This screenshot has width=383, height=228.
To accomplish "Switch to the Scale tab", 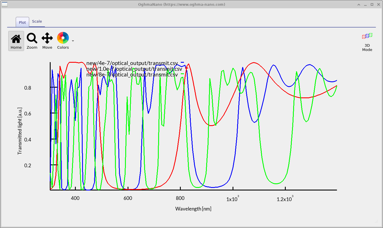I will point(37,21).
